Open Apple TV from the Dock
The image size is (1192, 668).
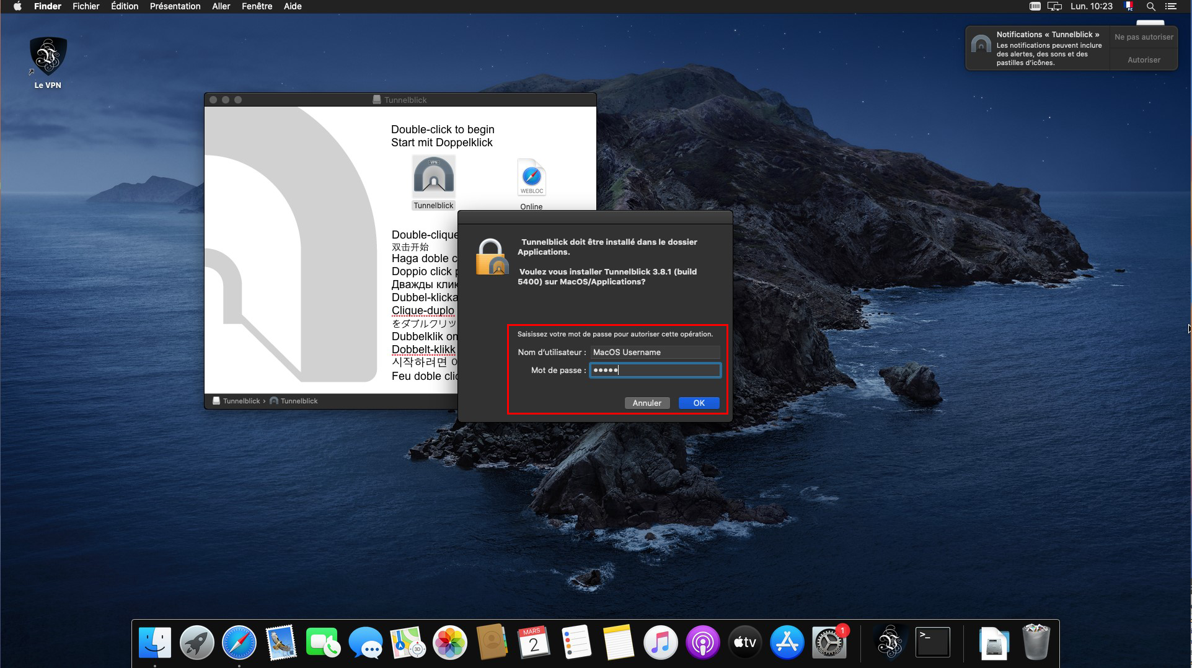point(744,642)
